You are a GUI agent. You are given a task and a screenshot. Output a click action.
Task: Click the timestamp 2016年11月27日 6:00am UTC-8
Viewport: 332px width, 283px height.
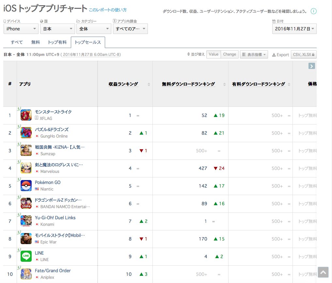91,55
